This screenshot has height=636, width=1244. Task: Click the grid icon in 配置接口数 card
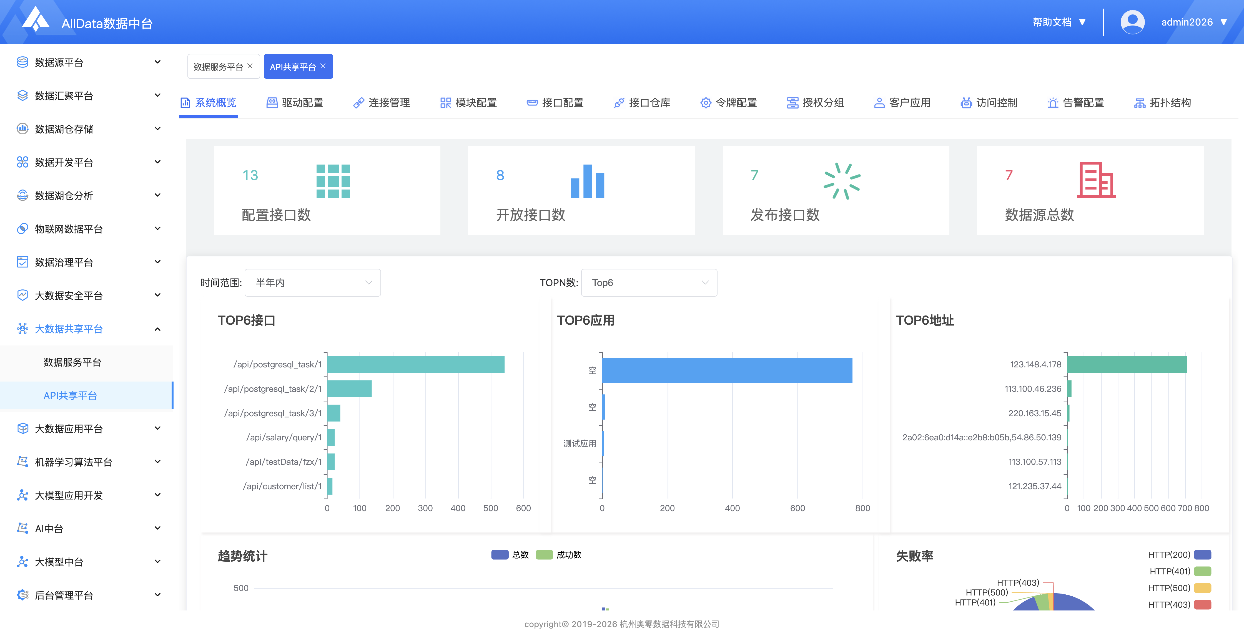pos(333,181)
